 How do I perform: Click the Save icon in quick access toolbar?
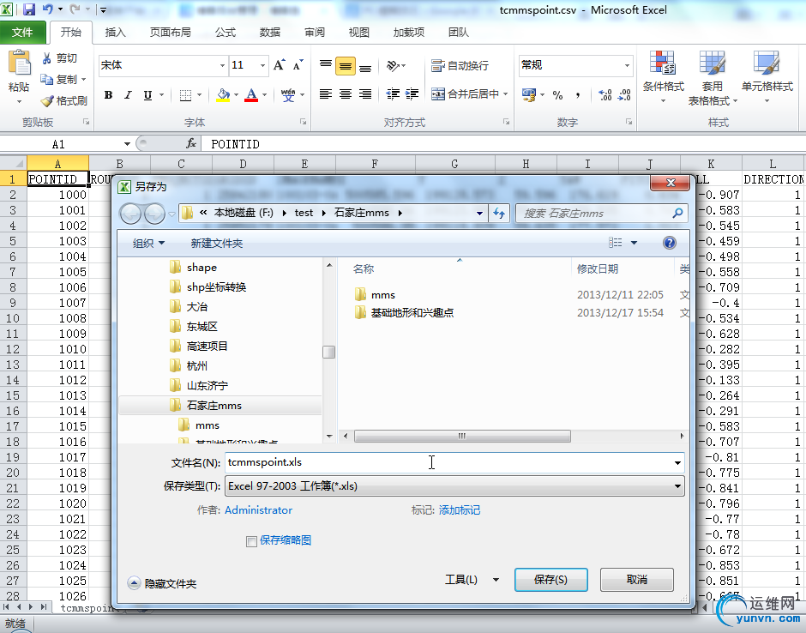[28, 9]
